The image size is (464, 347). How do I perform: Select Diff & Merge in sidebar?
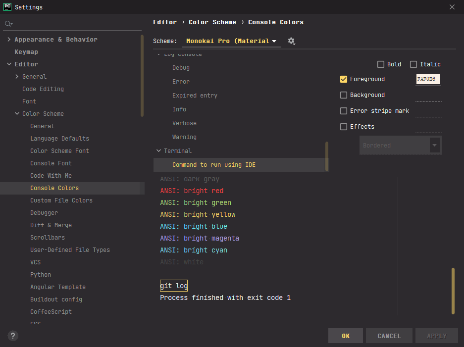click(x=51, y=225)
